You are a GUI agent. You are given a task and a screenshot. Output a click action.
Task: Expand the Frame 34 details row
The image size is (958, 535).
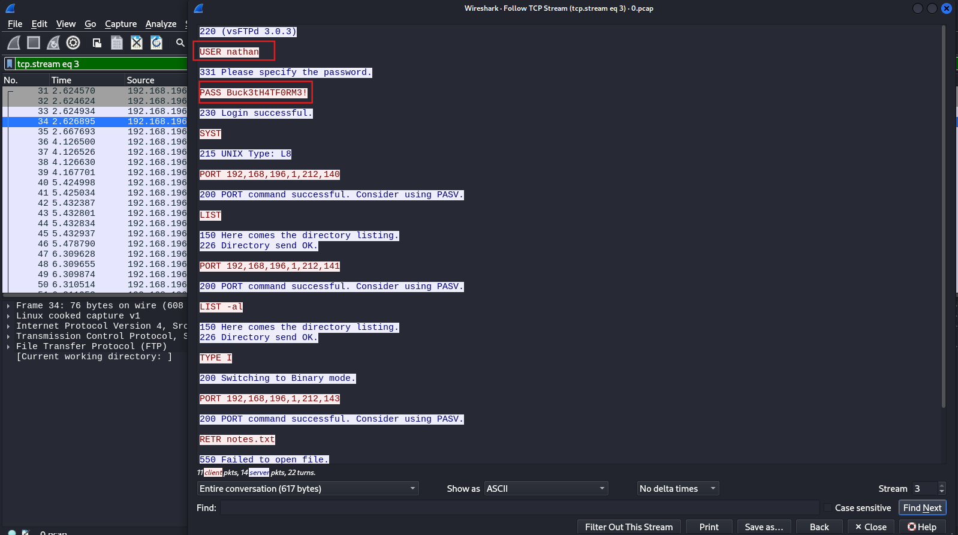pyautogui.click(x=8, y=306)
